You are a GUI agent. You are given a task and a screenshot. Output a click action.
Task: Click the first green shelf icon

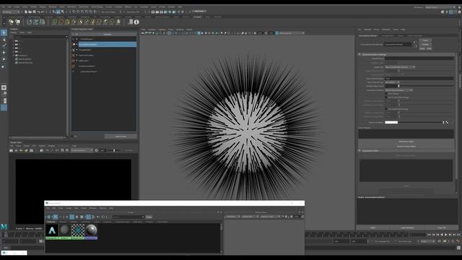tap(55, 22)
